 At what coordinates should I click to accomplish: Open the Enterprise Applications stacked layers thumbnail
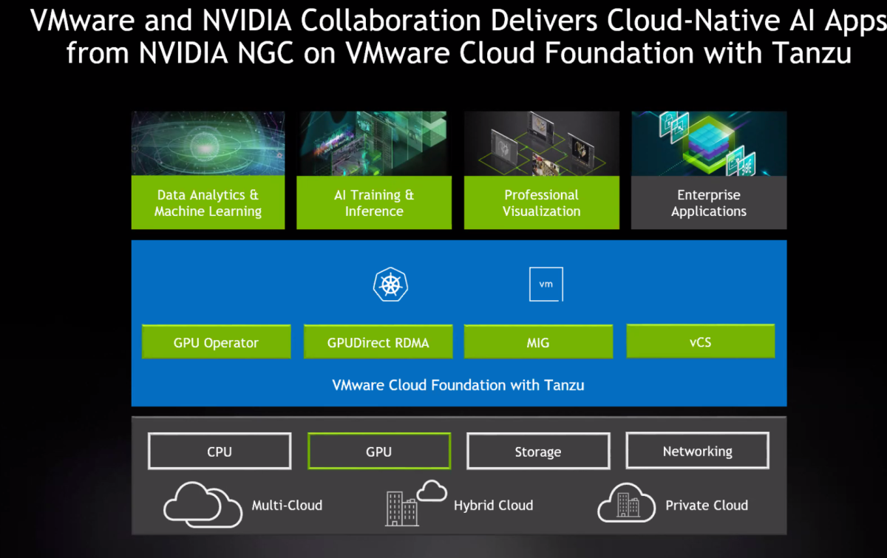709,143
